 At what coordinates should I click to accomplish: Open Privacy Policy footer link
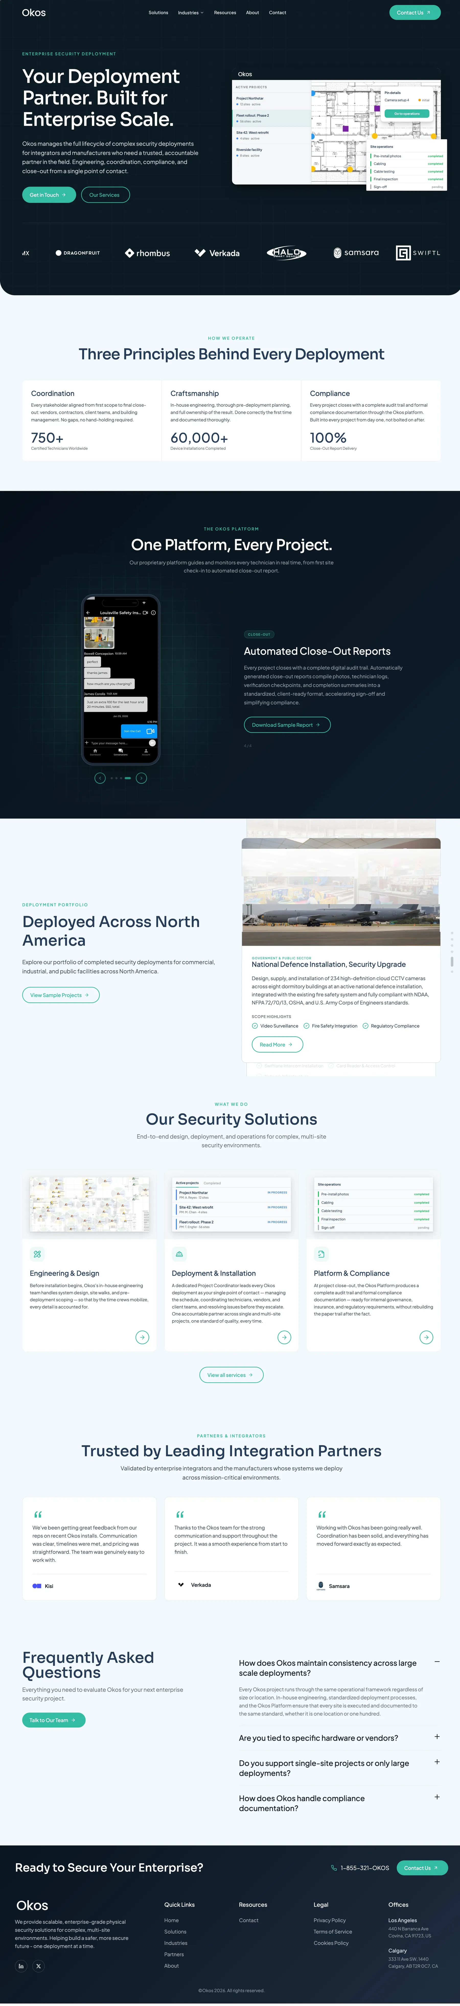330,1920
